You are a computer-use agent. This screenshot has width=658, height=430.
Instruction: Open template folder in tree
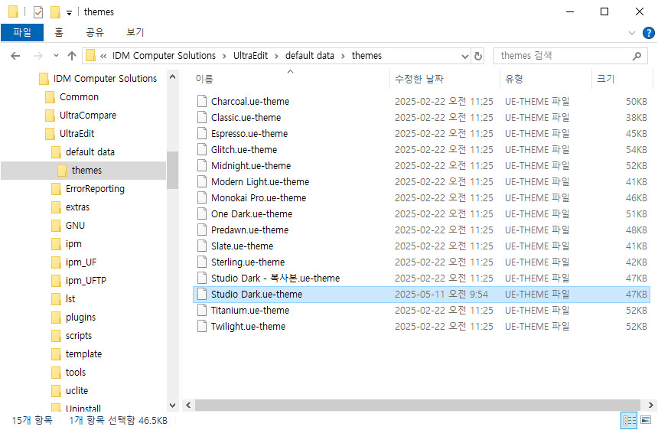(x=83, y=354)
